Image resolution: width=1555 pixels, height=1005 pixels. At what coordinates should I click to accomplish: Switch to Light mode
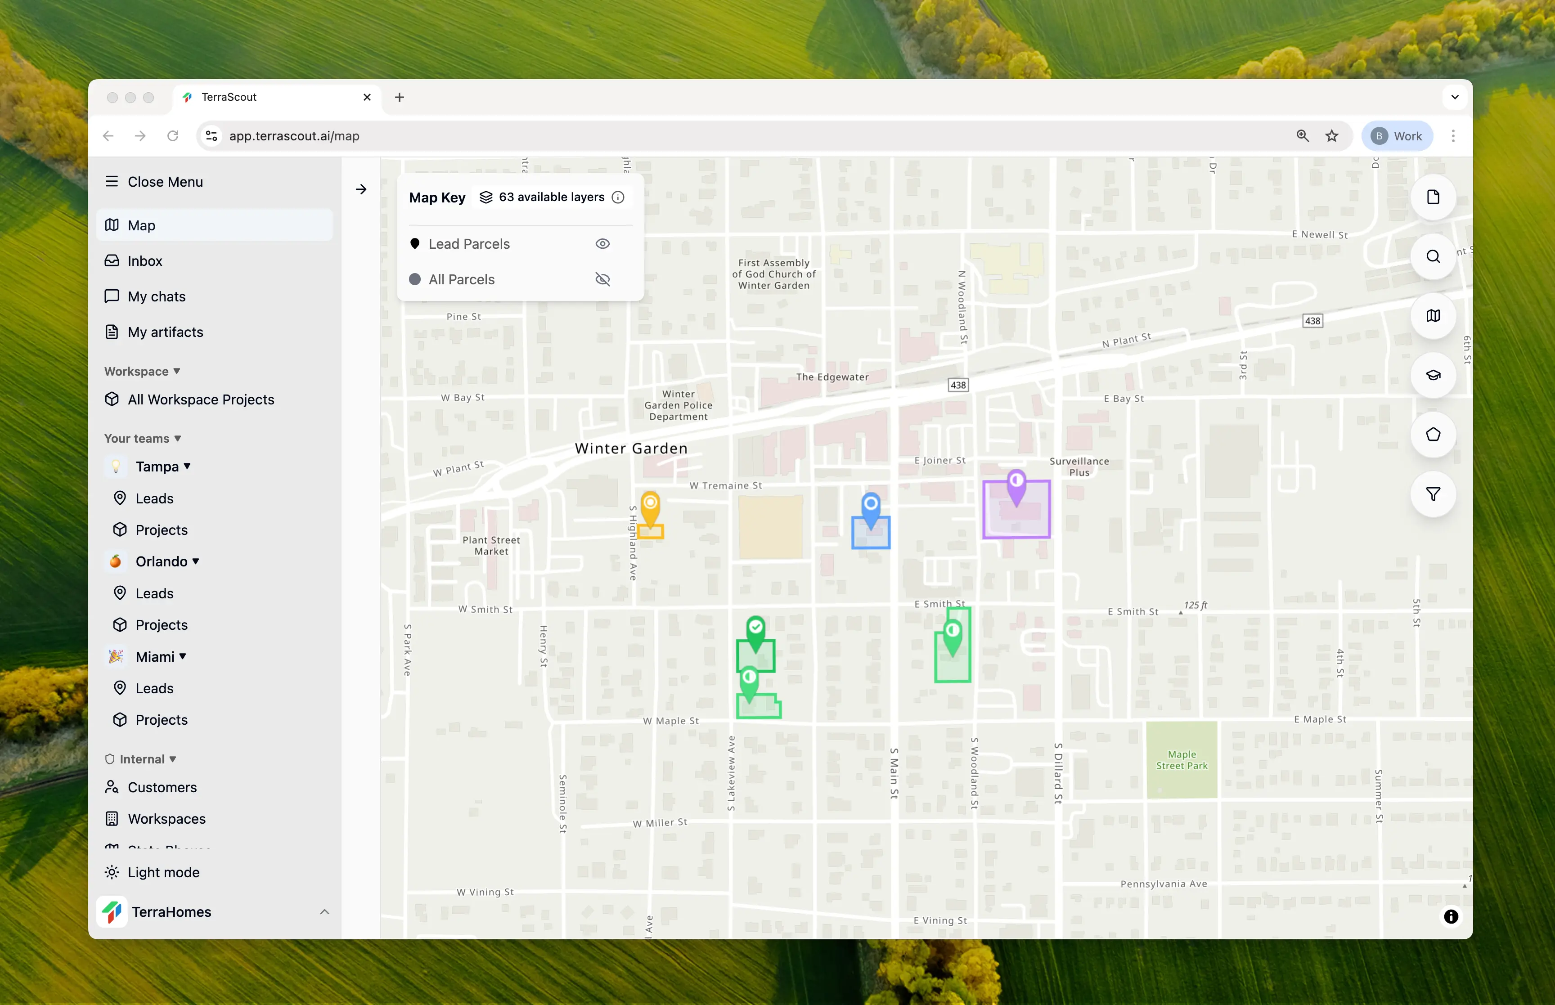tap(163, 872)
